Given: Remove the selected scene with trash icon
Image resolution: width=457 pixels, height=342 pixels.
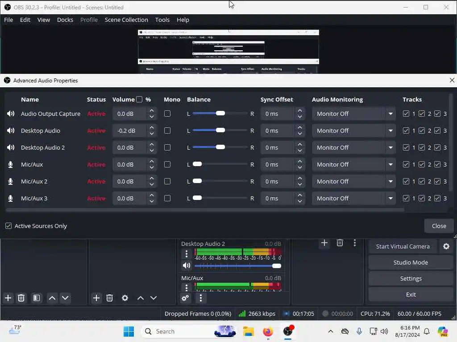Looking at the screenshot, I should [21, 298].
